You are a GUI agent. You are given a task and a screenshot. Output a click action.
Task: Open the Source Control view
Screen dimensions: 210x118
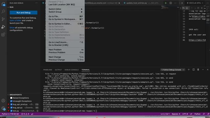coord(3,19)
